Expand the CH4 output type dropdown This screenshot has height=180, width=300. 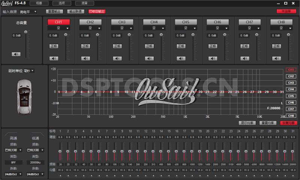(154, 28)
